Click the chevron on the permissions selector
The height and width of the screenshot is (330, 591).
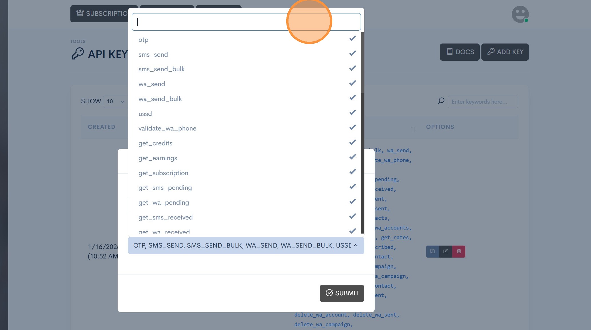tap(356, 245)
